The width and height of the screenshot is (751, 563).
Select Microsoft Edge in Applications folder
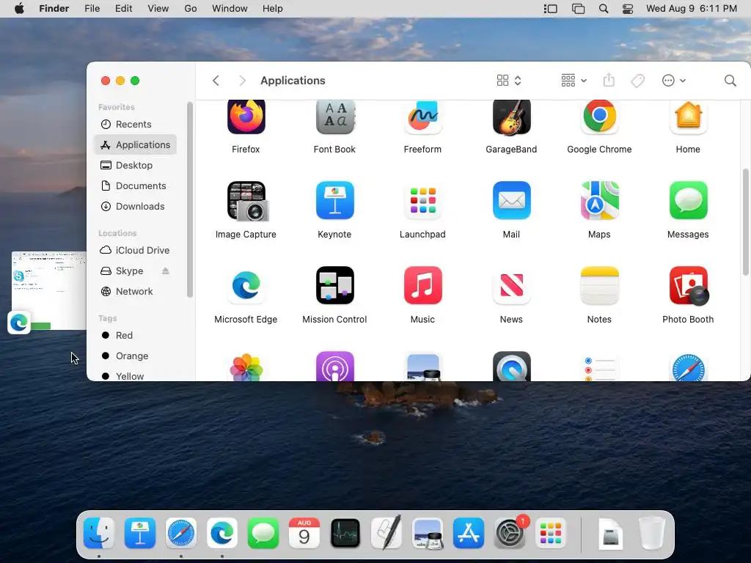(246, 286)
